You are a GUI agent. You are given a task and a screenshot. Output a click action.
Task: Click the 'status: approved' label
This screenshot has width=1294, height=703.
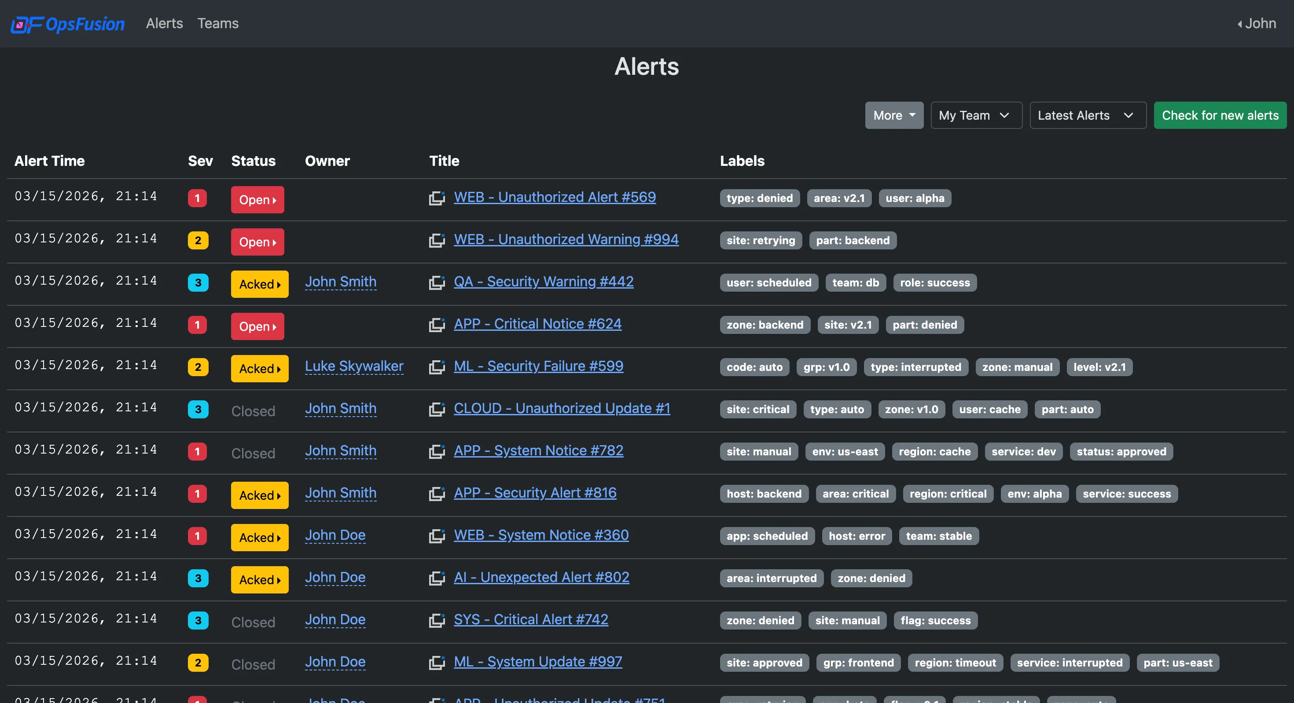click(1121, 451)
